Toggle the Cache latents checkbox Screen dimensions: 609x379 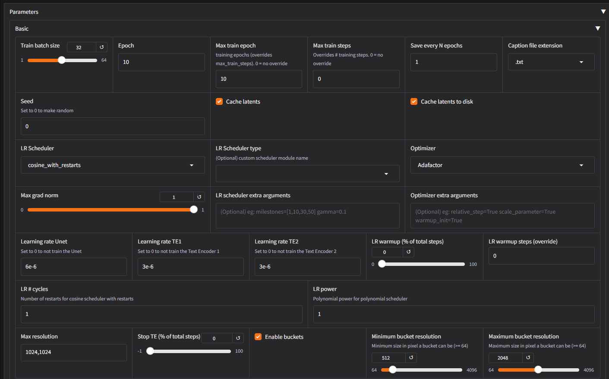coord(219,101)
